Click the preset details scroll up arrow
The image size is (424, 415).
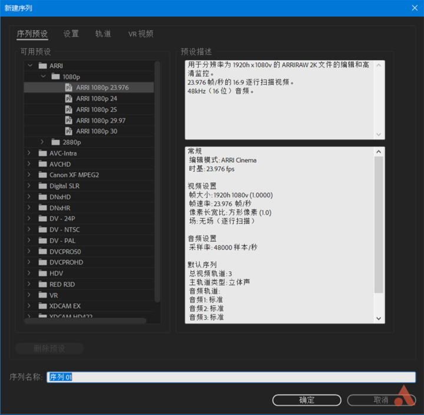[379, 151]
